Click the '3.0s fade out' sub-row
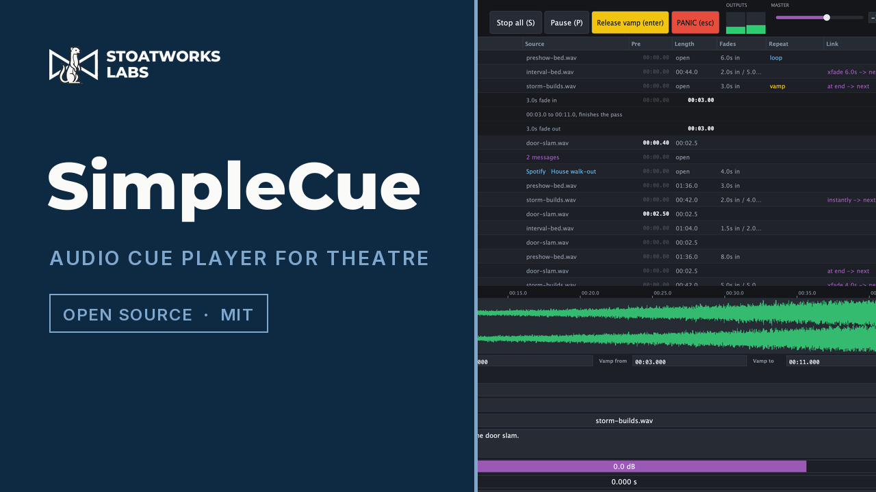This screenshot has height=492, width=876. 677,128
